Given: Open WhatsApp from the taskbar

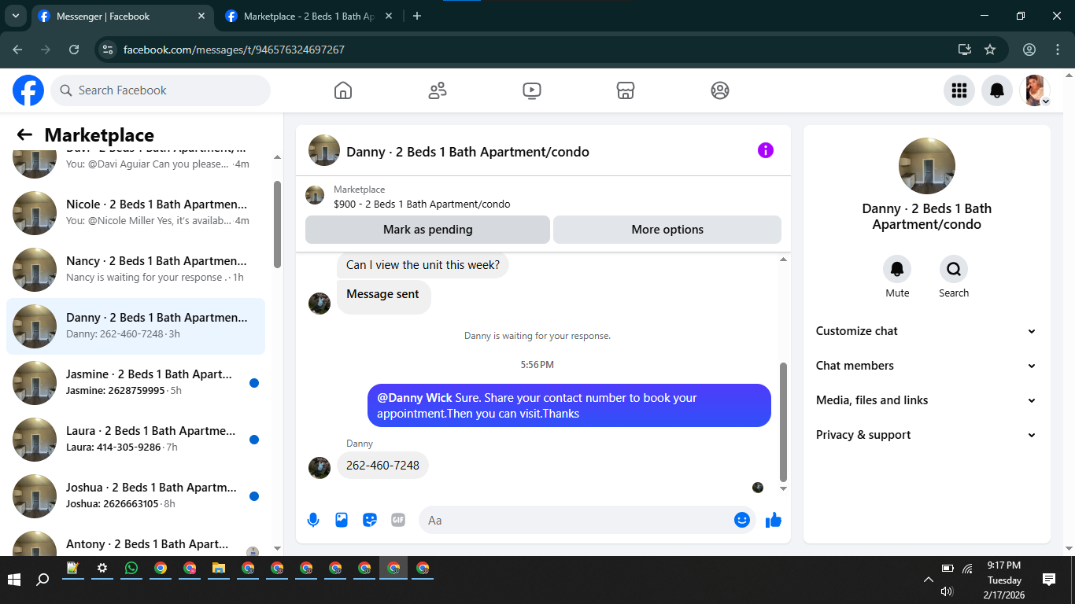Looking at the screenshot, I should (131, 568).
